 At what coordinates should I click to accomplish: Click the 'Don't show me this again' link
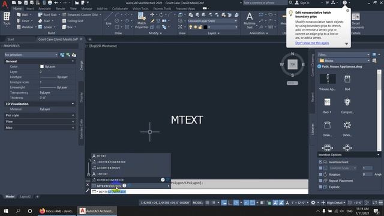pos(312,43)
